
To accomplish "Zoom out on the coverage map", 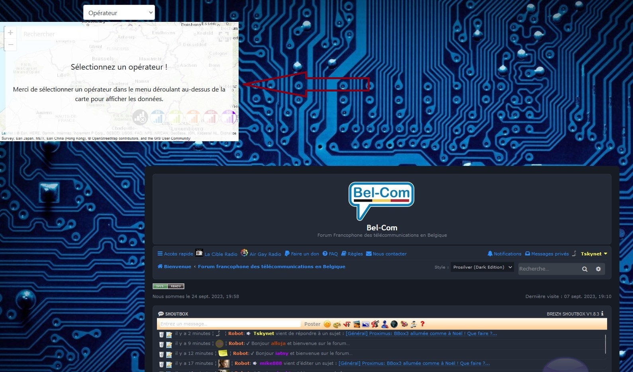I will (x=10, y=45).
